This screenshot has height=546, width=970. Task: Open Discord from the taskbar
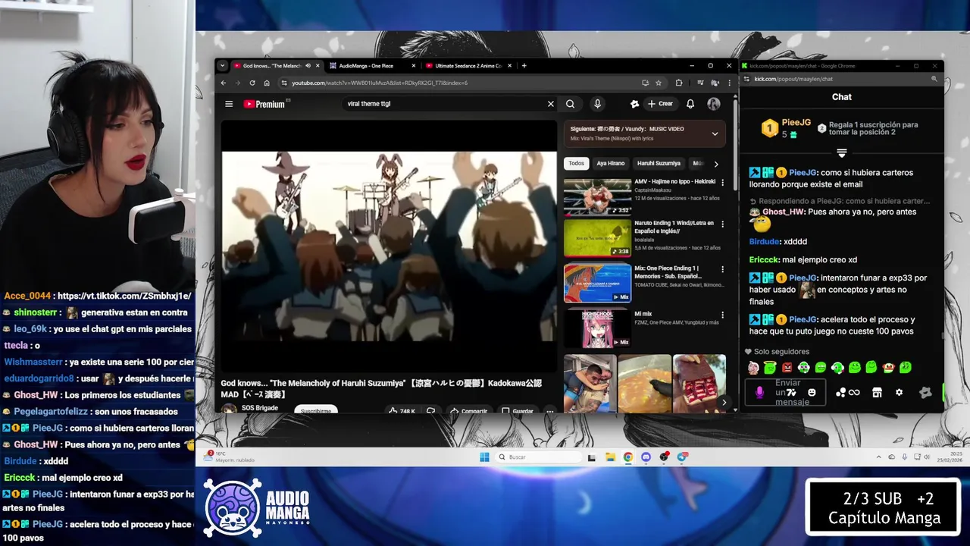pos(646,457)
